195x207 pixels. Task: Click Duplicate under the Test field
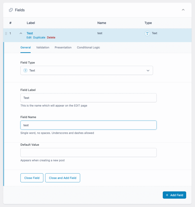click(x=39, y=37)
